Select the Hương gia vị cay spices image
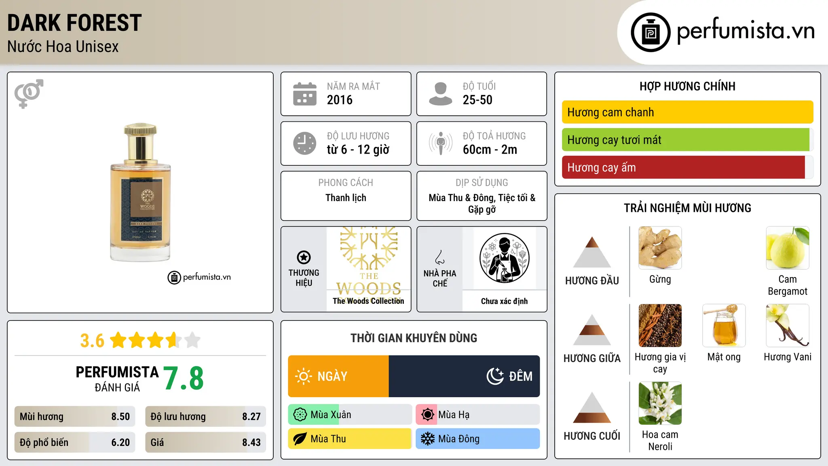Image resolution: width=828 pixels, height=466 pixels. 660,326
